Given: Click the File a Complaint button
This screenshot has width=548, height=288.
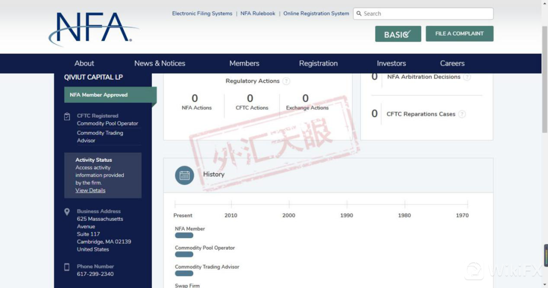Looking at the screenshot, I should [x=460, y=33].
